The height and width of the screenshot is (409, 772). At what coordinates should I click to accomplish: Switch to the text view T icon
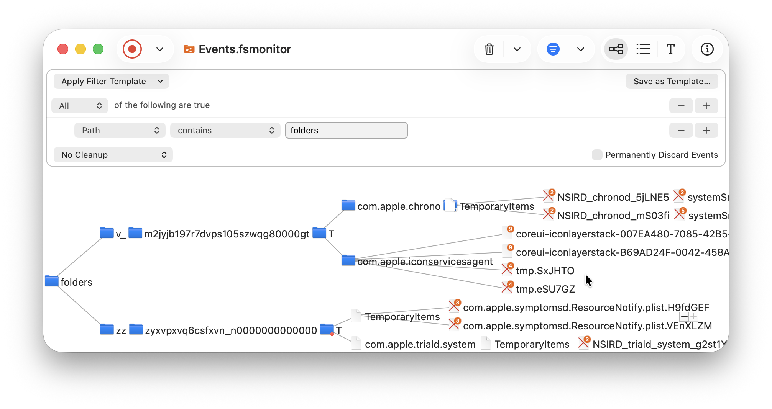tap(670, 49)
